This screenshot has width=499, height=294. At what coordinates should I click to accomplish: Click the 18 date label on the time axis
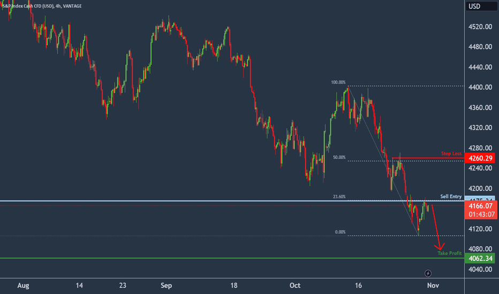pyautogui.click(x=234, y=285)
